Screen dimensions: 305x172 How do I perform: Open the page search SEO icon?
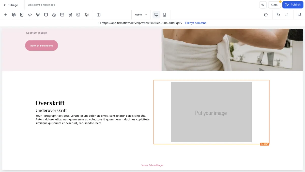pyautogui.click(x=70, y=15)
